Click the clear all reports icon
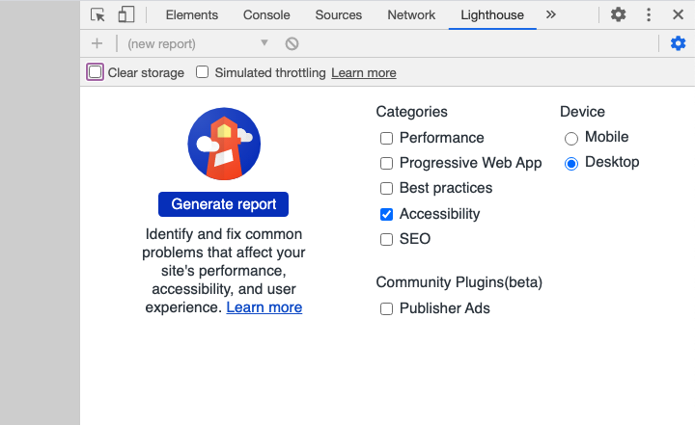This screenshot has height=425, width=695. tap(292, 43)
